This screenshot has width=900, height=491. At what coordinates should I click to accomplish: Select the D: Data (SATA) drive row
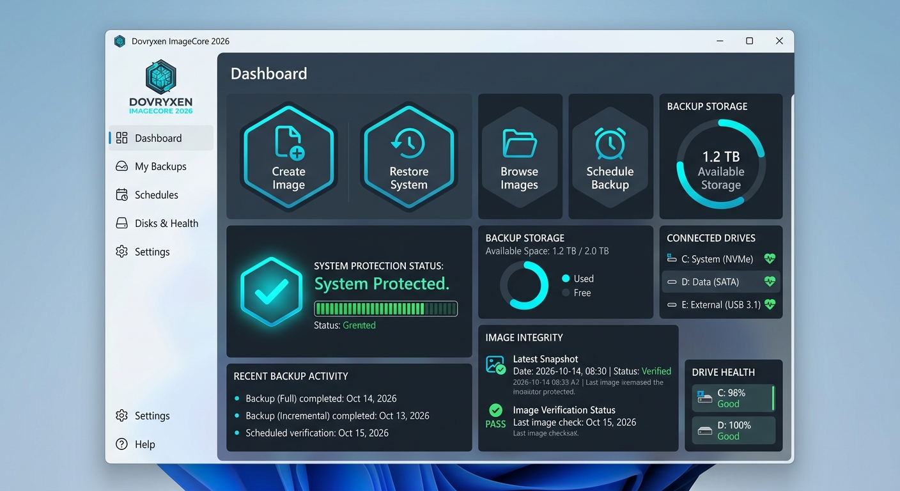(721, 282)
